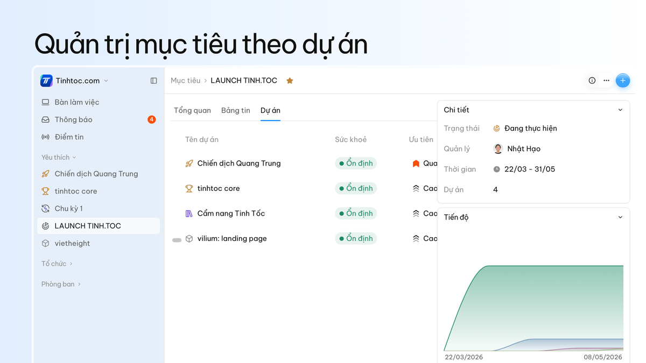
Task: Click the inbox icon beside Thông báo
Action: pyautogui.click(x=46, y=119)
